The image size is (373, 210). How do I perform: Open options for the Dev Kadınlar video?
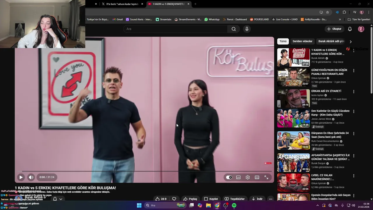354,111
